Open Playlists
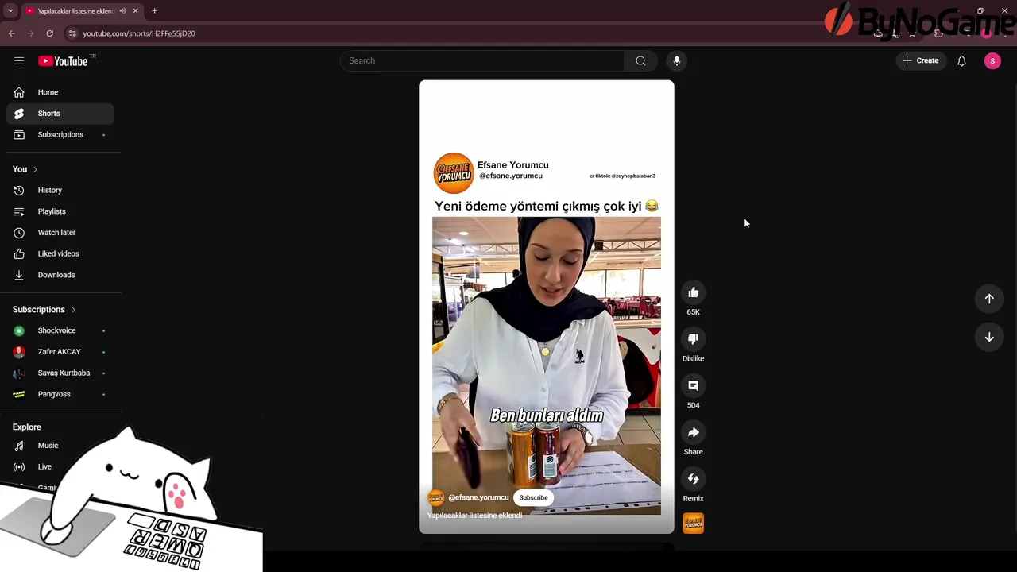 (60, 211)
